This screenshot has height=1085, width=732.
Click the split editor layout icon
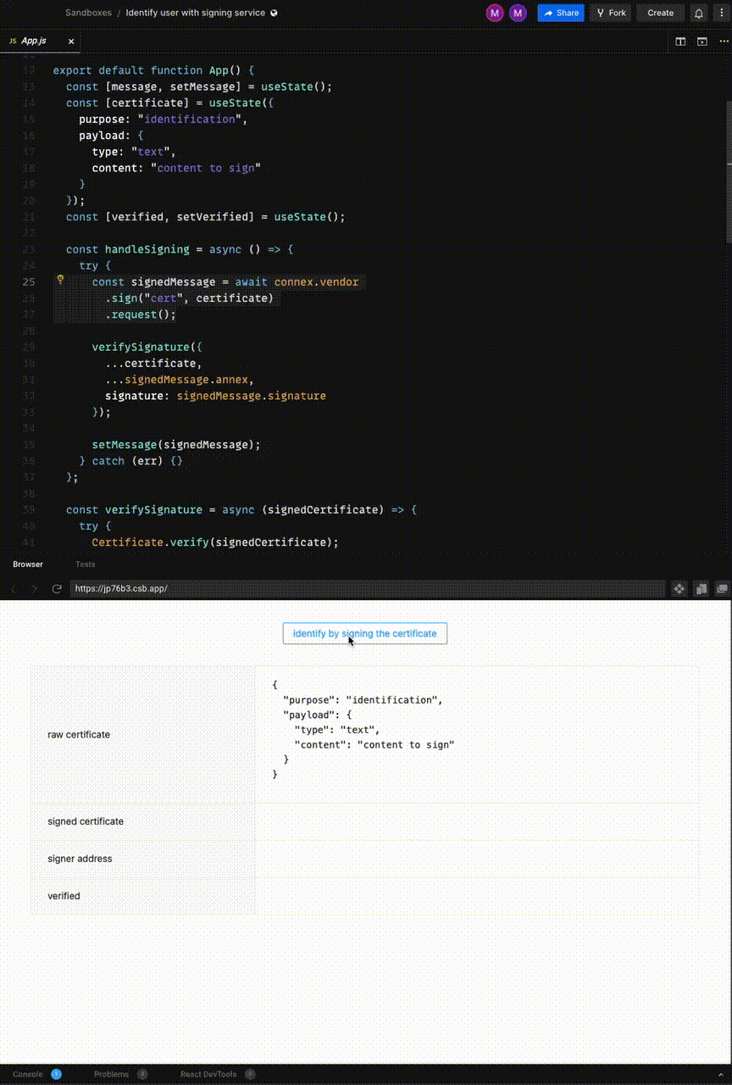point(680,41)
